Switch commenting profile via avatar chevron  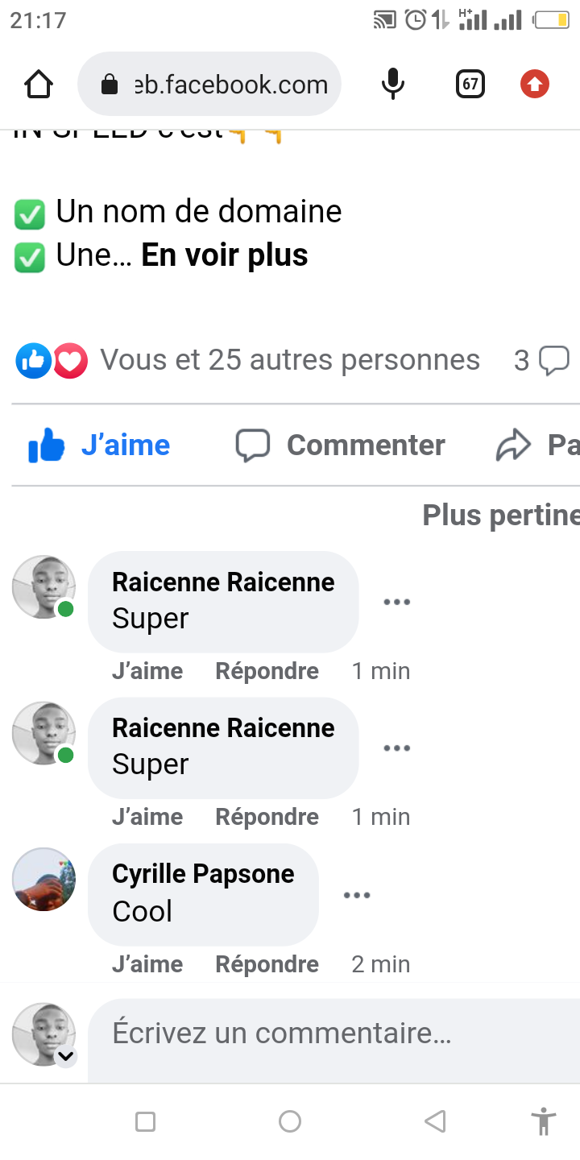(x=65, y=1056)
